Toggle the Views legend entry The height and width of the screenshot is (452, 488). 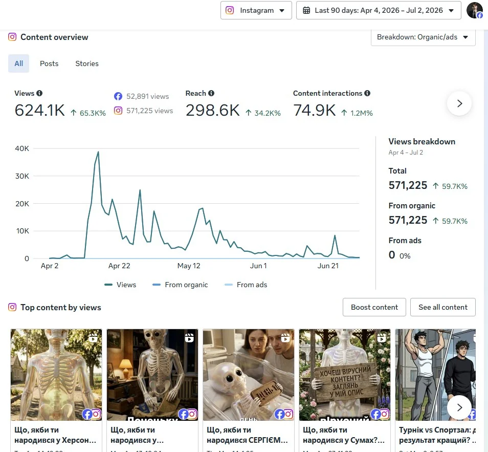pyautogui.click(x=120, y=285)
